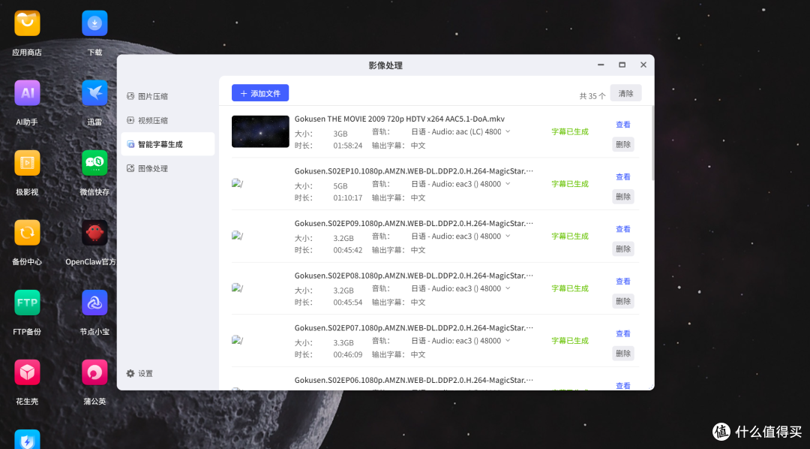Click the Gokusen THE MOVIE filename
810x449 pixels.
399,119
